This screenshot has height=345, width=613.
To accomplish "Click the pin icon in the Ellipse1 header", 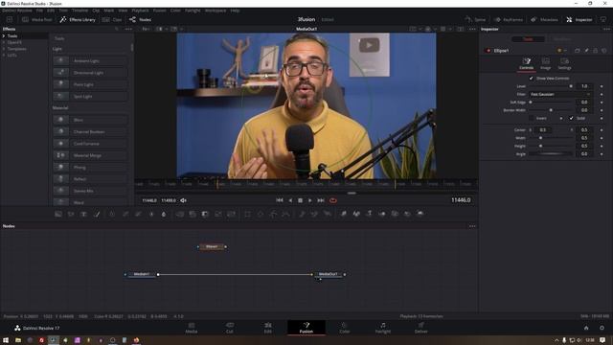I will (586, 51).
